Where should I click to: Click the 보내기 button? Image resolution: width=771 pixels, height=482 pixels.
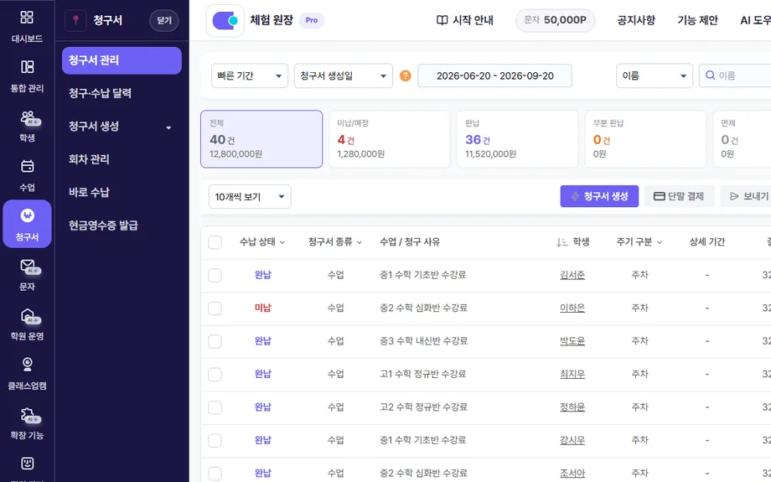point(747,196)
